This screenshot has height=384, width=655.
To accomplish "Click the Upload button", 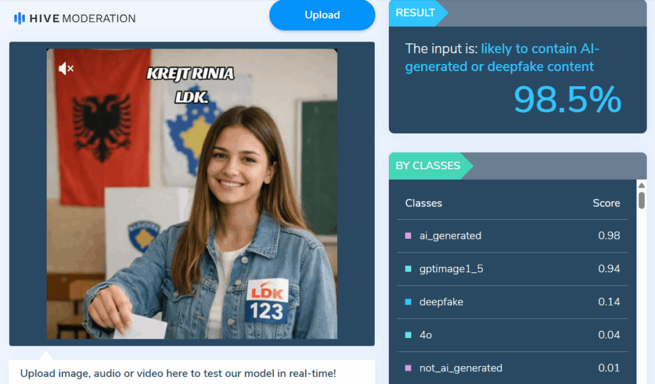I will 322,15.
